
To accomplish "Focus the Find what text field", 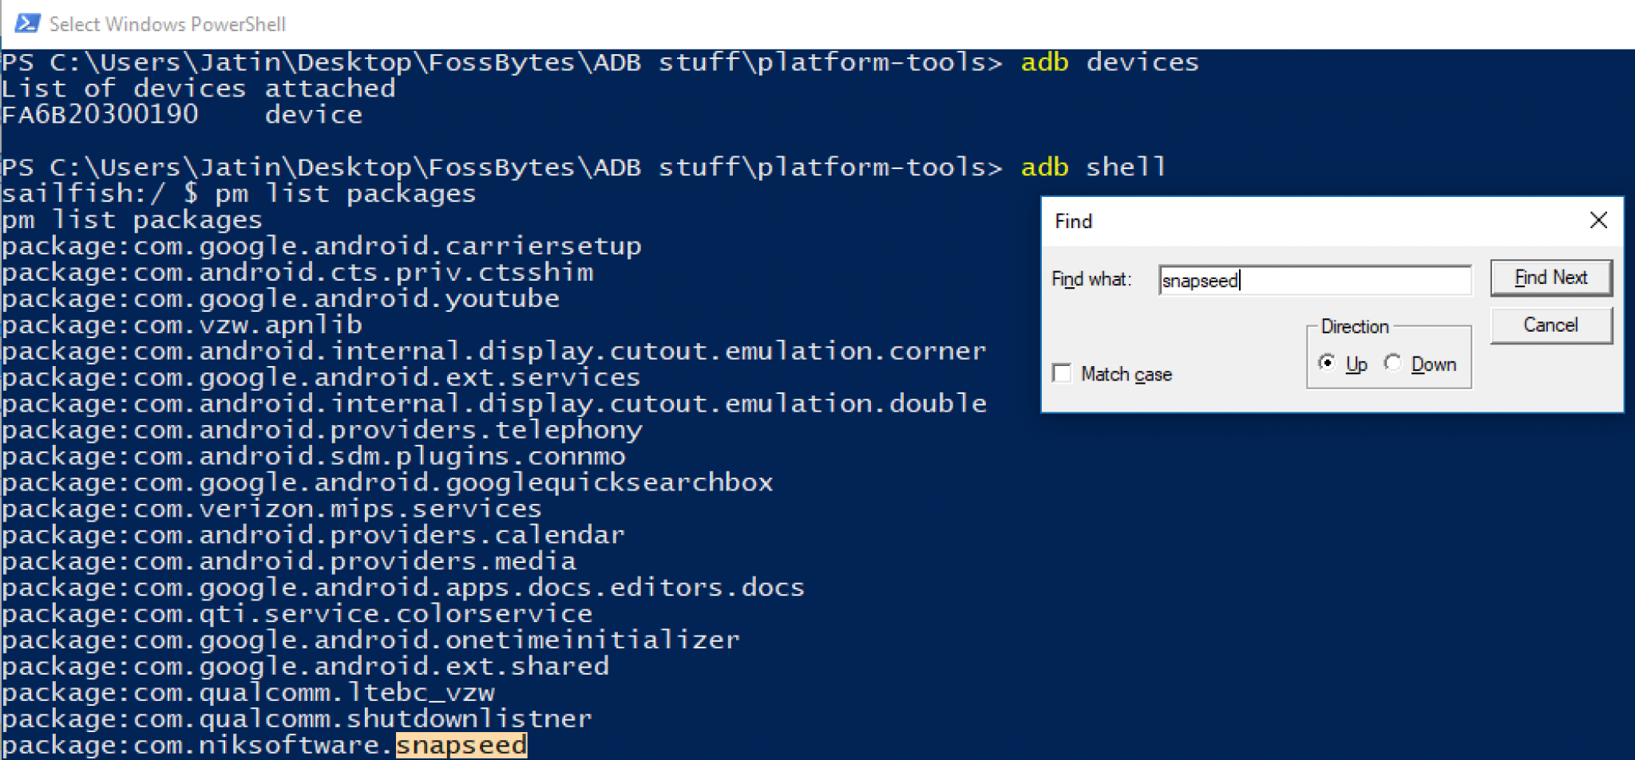I will coord(1314,280).
